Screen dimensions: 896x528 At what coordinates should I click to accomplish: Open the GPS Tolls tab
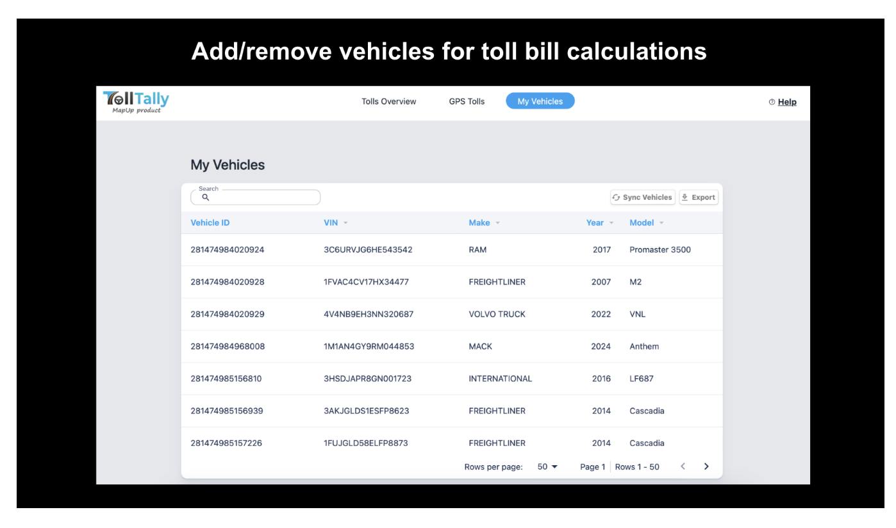click(x=467, y=101)
